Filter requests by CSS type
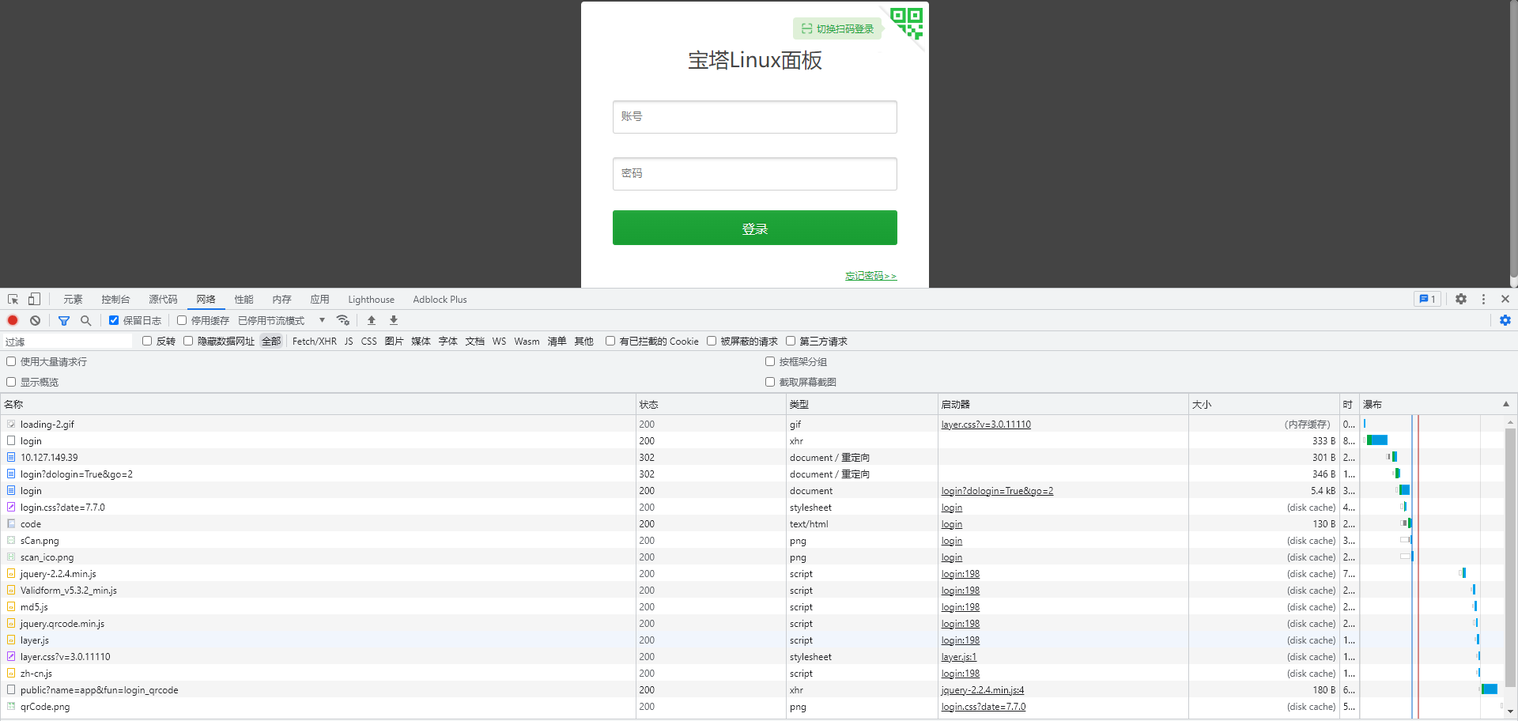This screenshot has width=1518, height=721. coord(368,341)
